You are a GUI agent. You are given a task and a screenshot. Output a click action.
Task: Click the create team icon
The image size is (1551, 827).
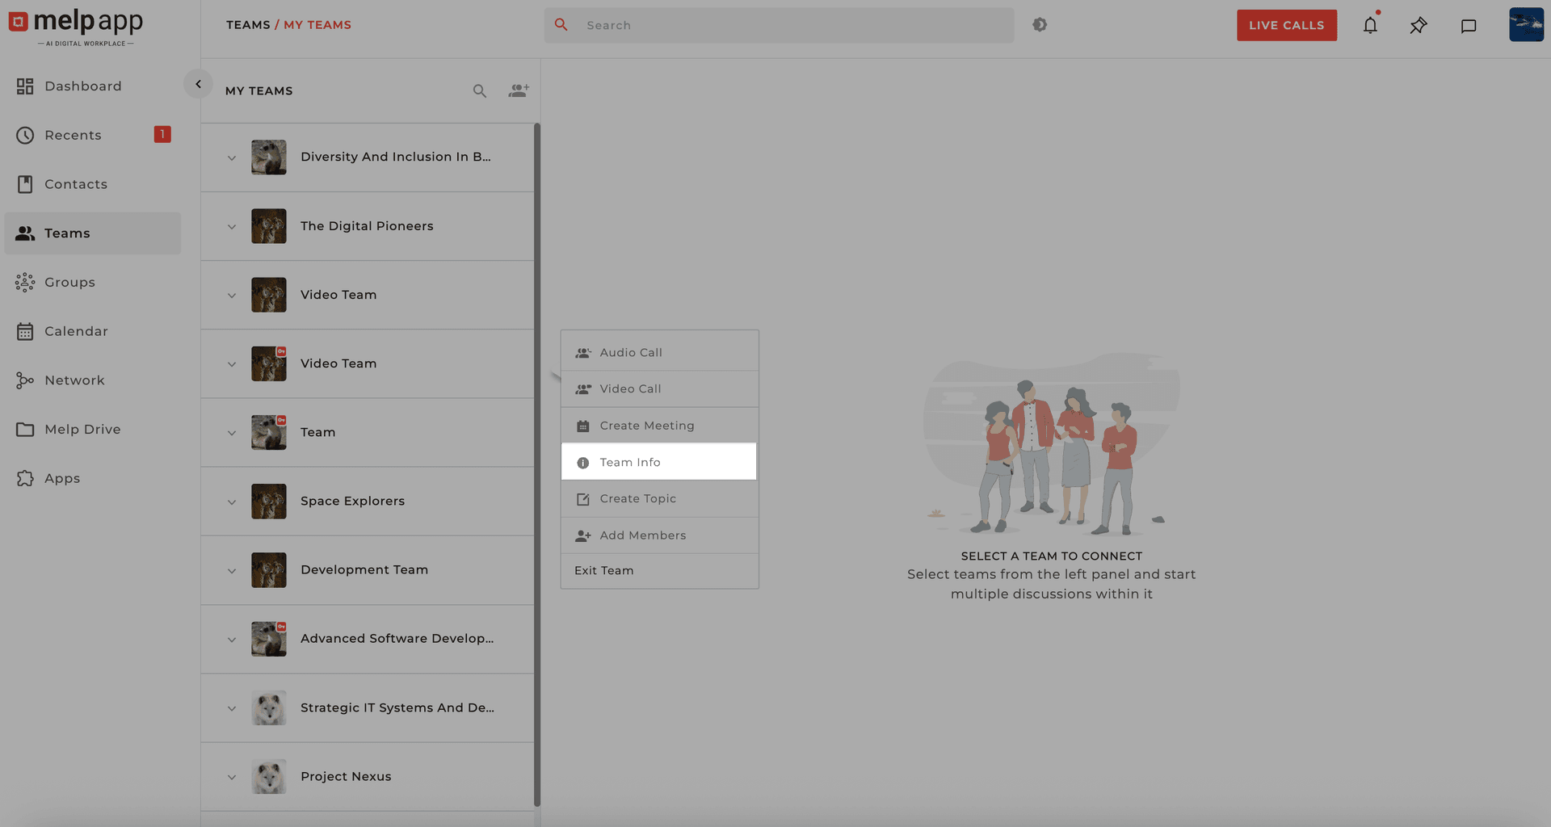(519, 90)
